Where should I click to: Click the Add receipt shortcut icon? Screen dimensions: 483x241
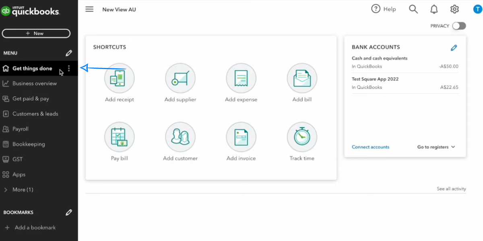point(120,79)
